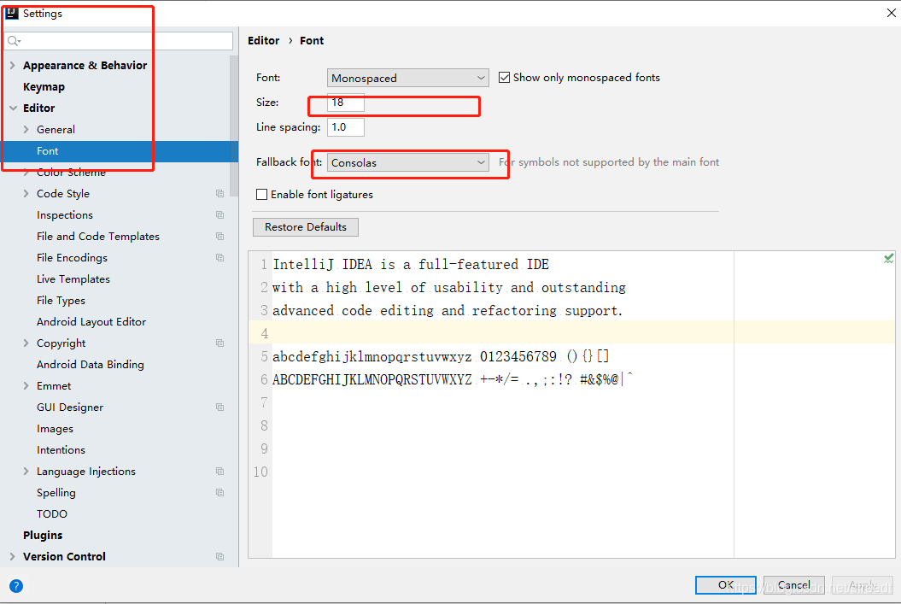Screen dimensions: 901x604
Task: Open Android Layout Editor page
Action: point(91,322)
